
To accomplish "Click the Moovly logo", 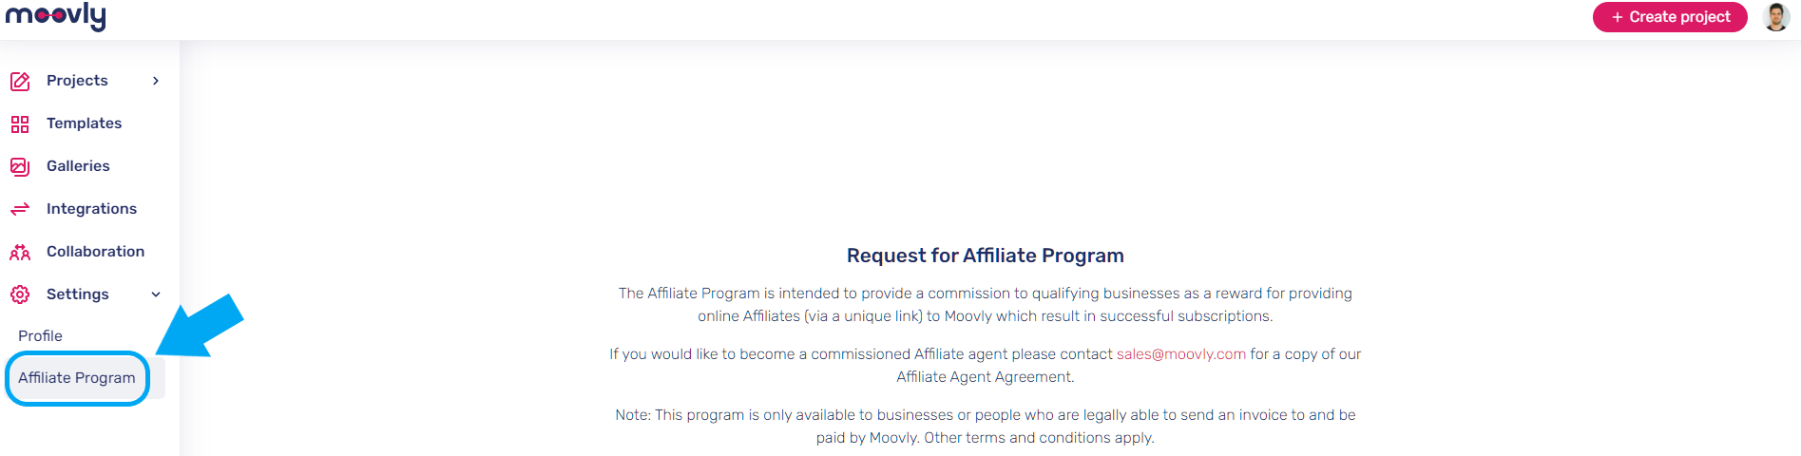I will [x=56, y=16].
